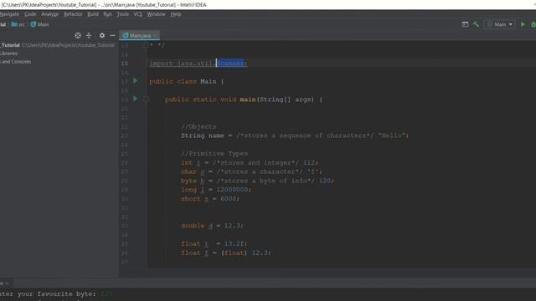The height and width of the screenshot is (301, 536).
Task: Click the 'float t = 13.2f' line
Action: point(214,244)
